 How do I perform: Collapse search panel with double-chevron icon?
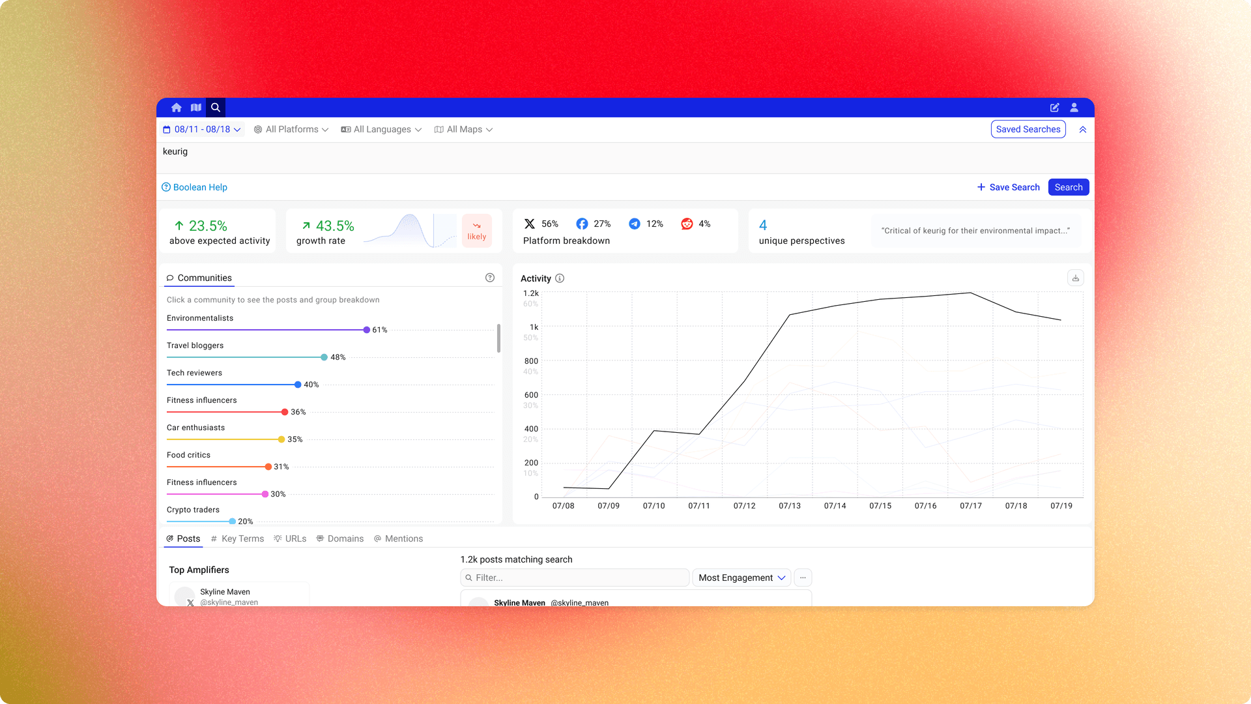(1083, 130)
